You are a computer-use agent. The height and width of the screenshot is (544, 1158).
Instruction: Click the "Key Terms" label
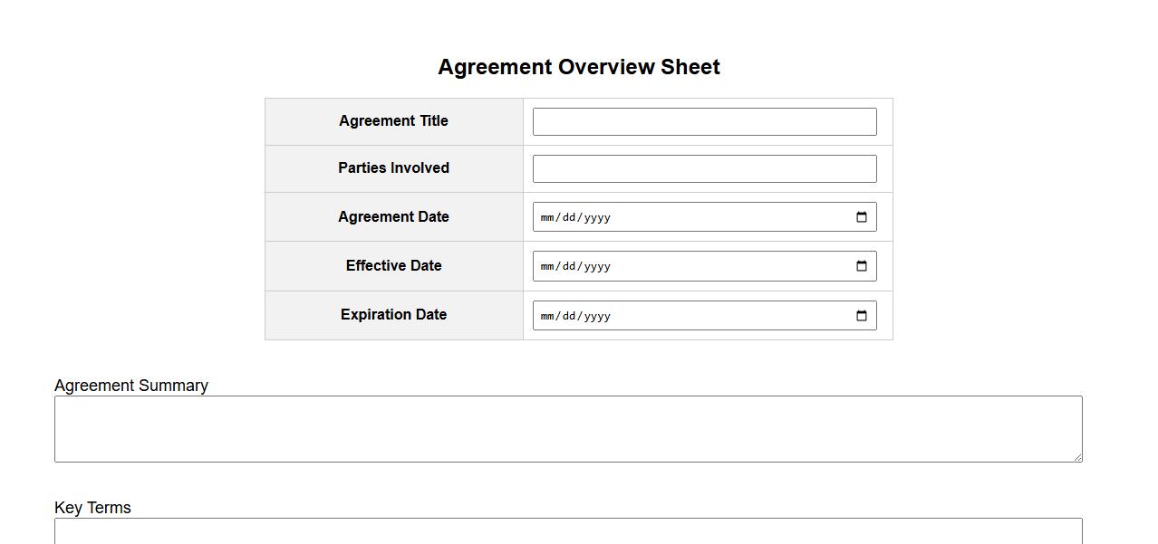(92, 508)
